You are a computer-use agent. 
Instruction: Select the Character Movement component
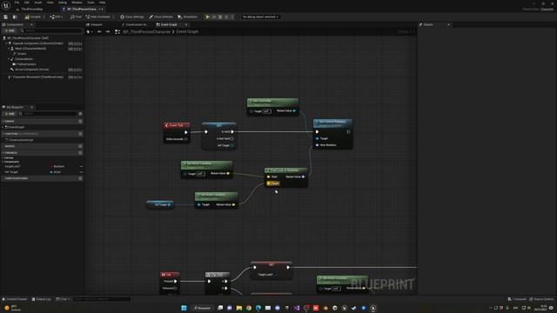coord(37,77)
